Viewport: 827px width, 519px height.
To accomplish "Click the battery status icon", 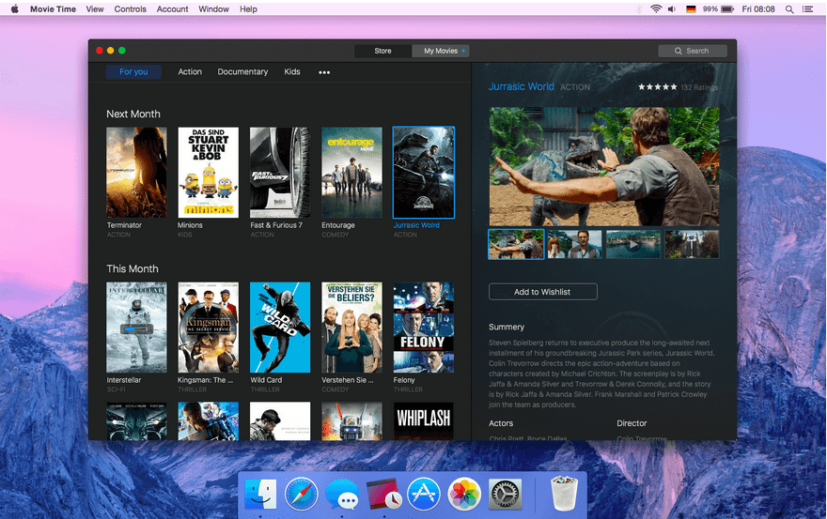I will point(727,9).
